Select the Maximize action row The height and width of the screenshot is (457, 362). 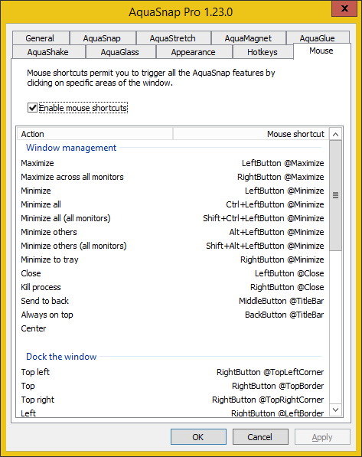[172, 163]
